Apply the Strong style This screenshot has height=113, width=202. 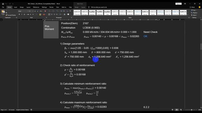[x=145, y=13]
